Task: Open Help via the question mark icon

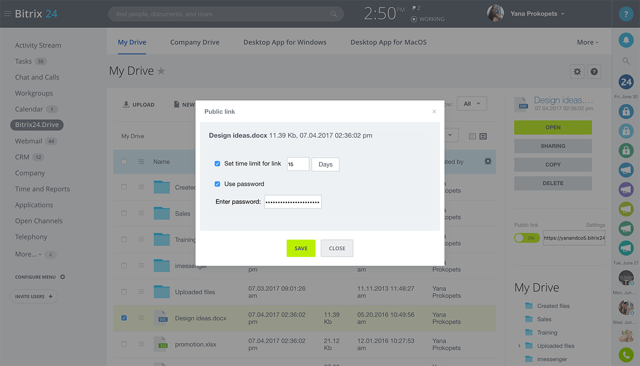Action: (626, 14)
